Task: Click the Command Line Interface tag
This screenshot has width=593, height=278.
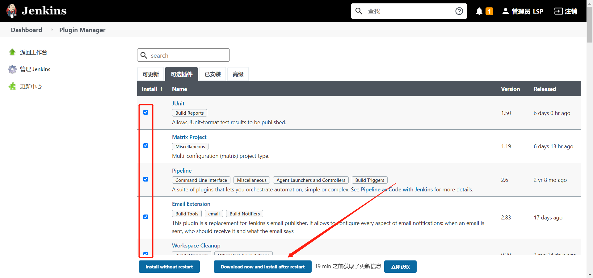Action: [x=201, y=180]
